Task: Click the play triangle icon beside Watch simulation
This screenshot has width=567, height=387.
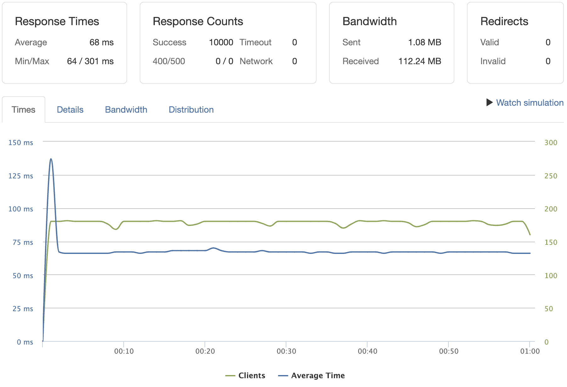Action: [x=489, y=103]
